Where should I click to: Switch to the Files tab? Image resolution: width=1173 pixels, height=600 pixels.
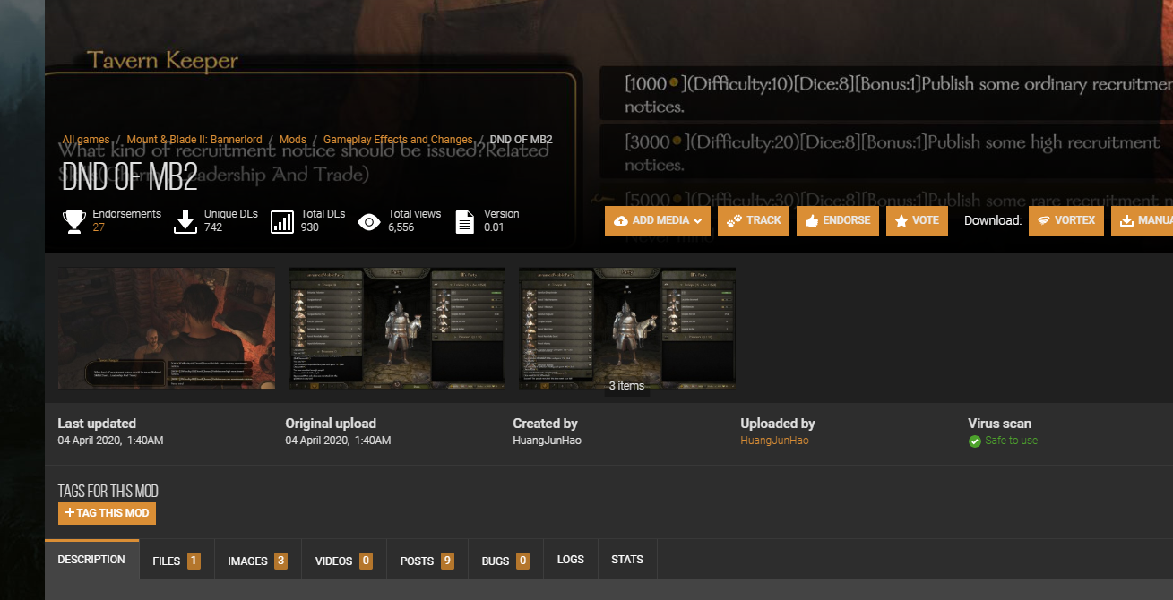(176, 561)
